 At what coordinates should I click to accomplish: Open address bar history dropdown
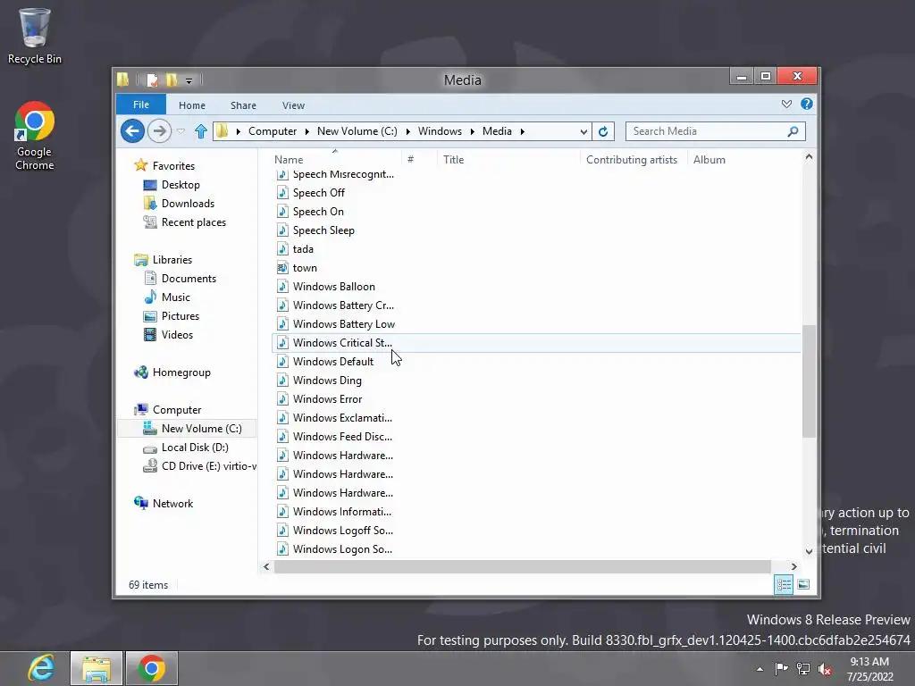tap(583, 132)
